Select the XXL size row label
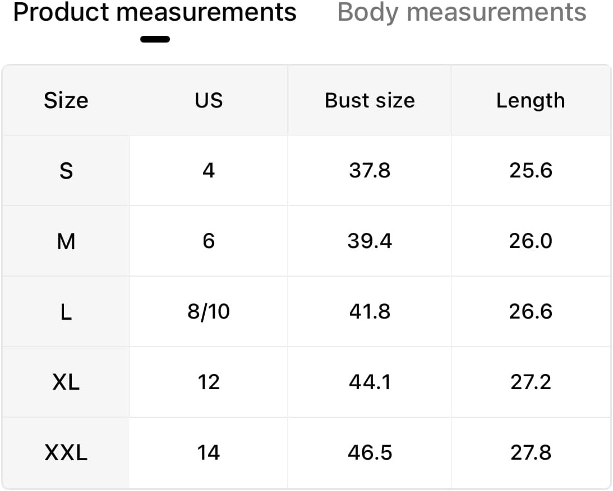Image resolution: width=613 pixels, height=491 pixels. 66,453
